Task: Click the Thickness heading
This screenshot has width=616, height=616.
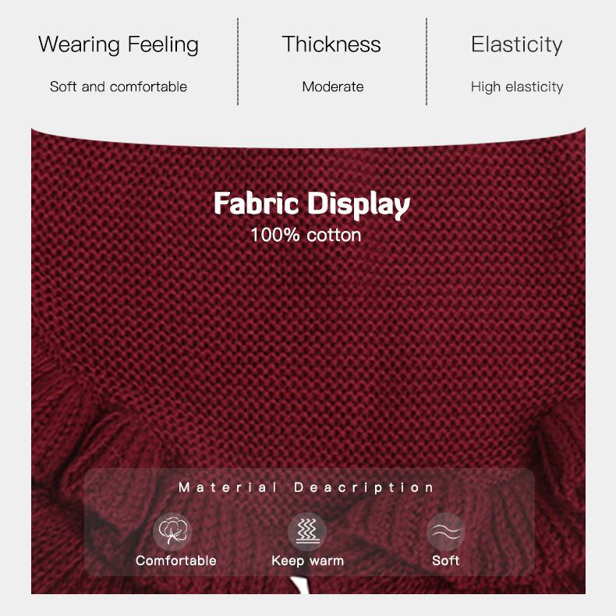Action: [x=331, y=44]
